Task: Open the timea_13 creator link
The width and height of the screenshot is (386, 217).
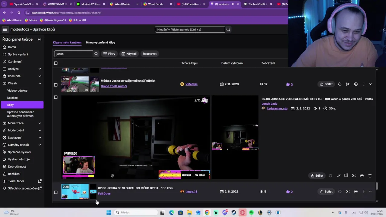Action: click(191, 191)
